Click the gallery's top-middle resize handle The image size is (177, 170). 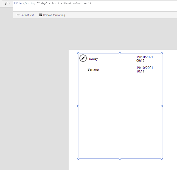(120, 53)
